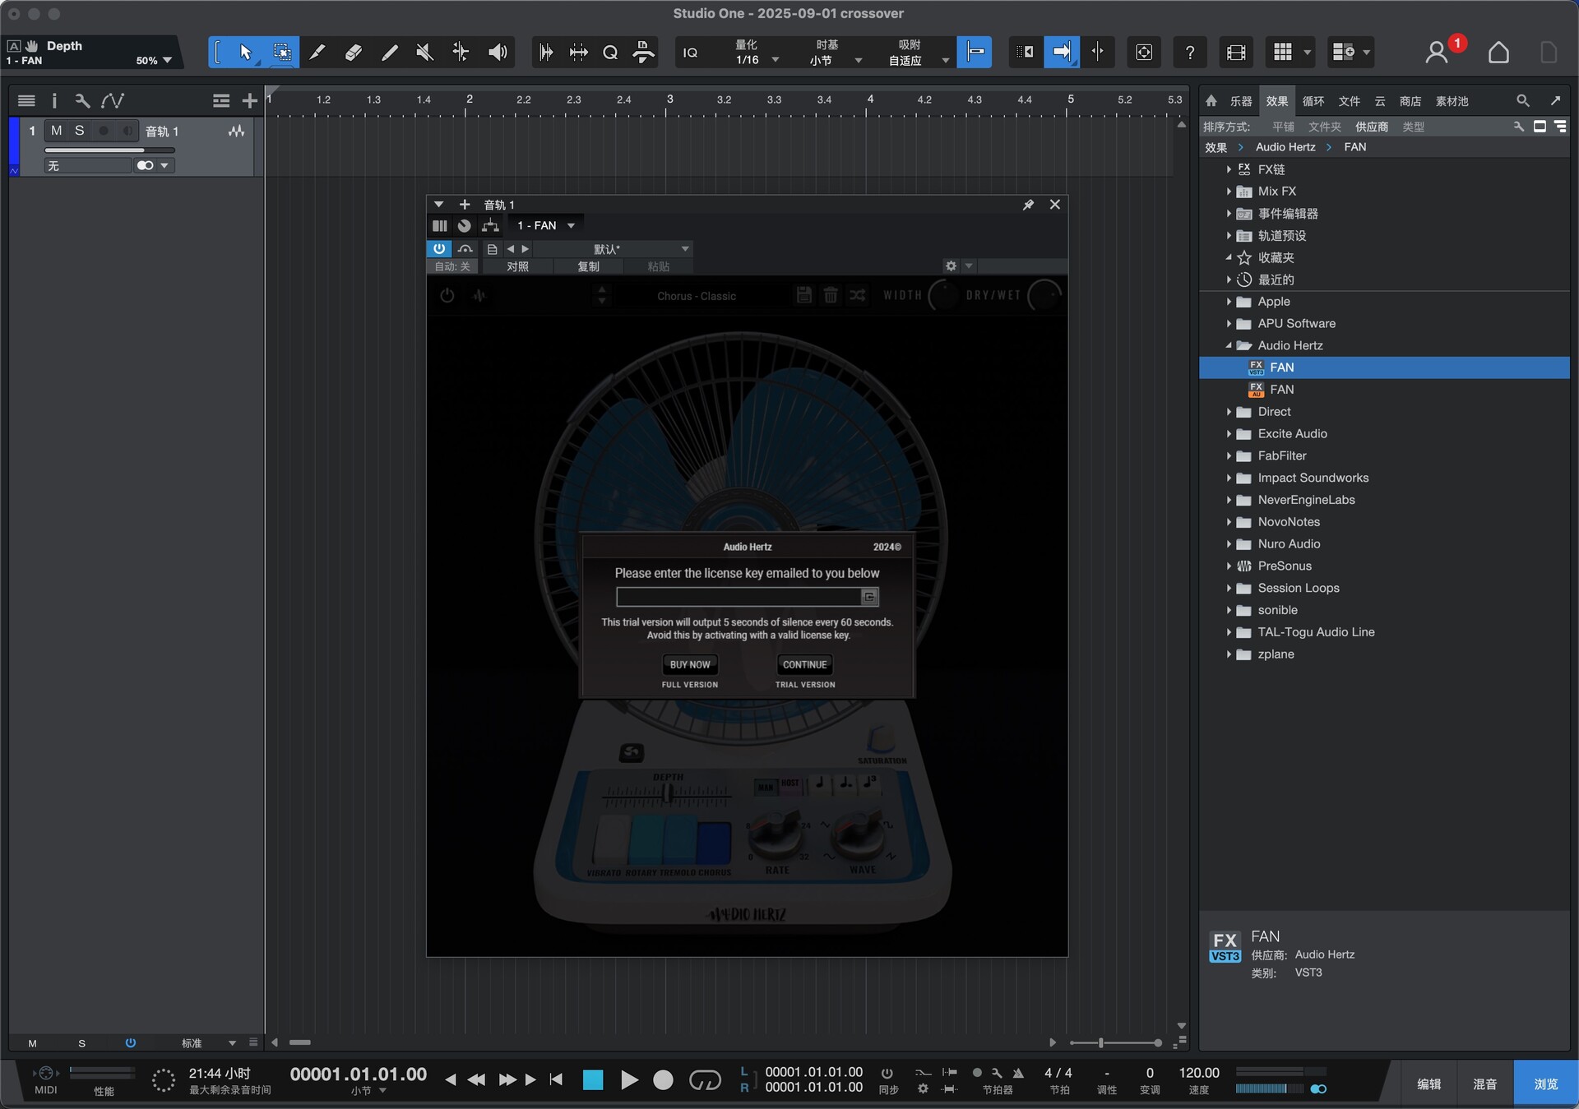This screenshot has width=1579, height=1109.
Task: Select the Split (razor) tool
Action: (317, 53)
